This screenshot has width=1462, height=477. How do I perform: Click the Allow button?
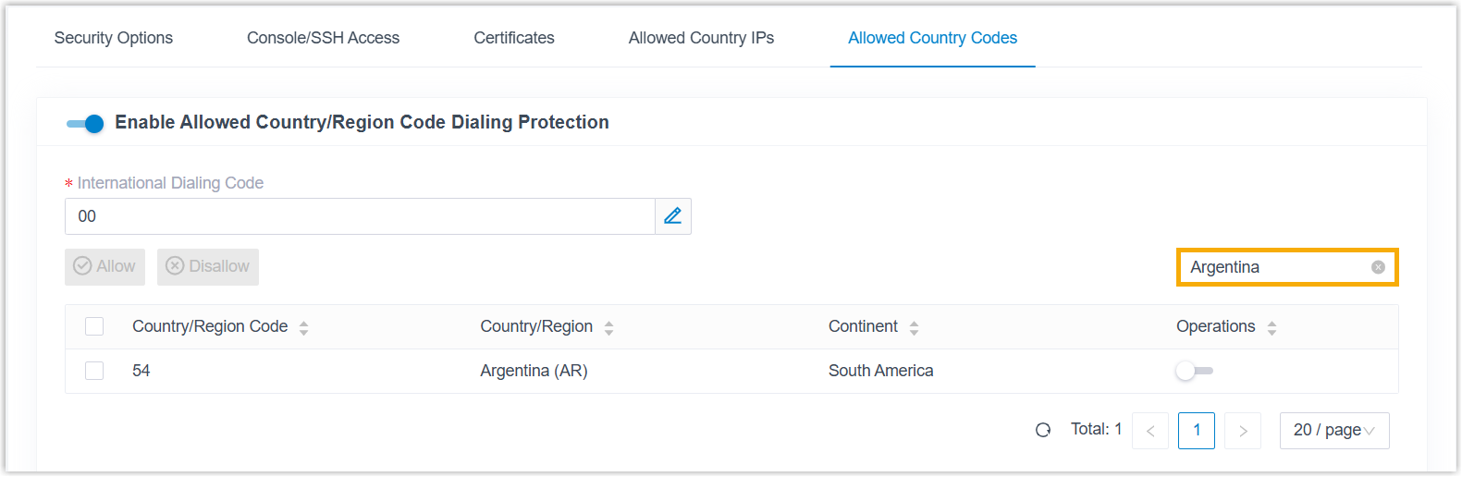click(x=104, y=267)
